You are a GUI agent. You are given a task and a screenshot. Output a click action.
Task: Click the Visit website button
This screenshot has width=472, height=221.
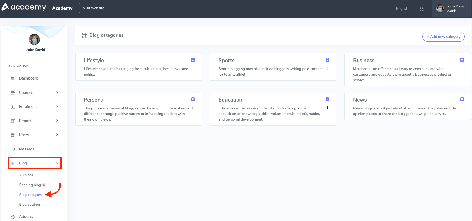pos(94,8)
